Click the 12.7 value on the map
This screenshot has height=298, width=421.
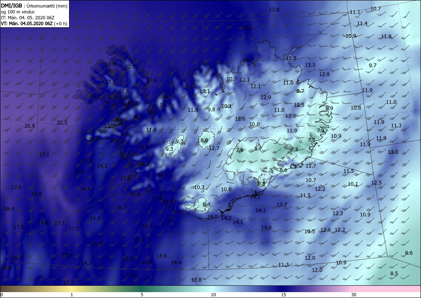214,148
